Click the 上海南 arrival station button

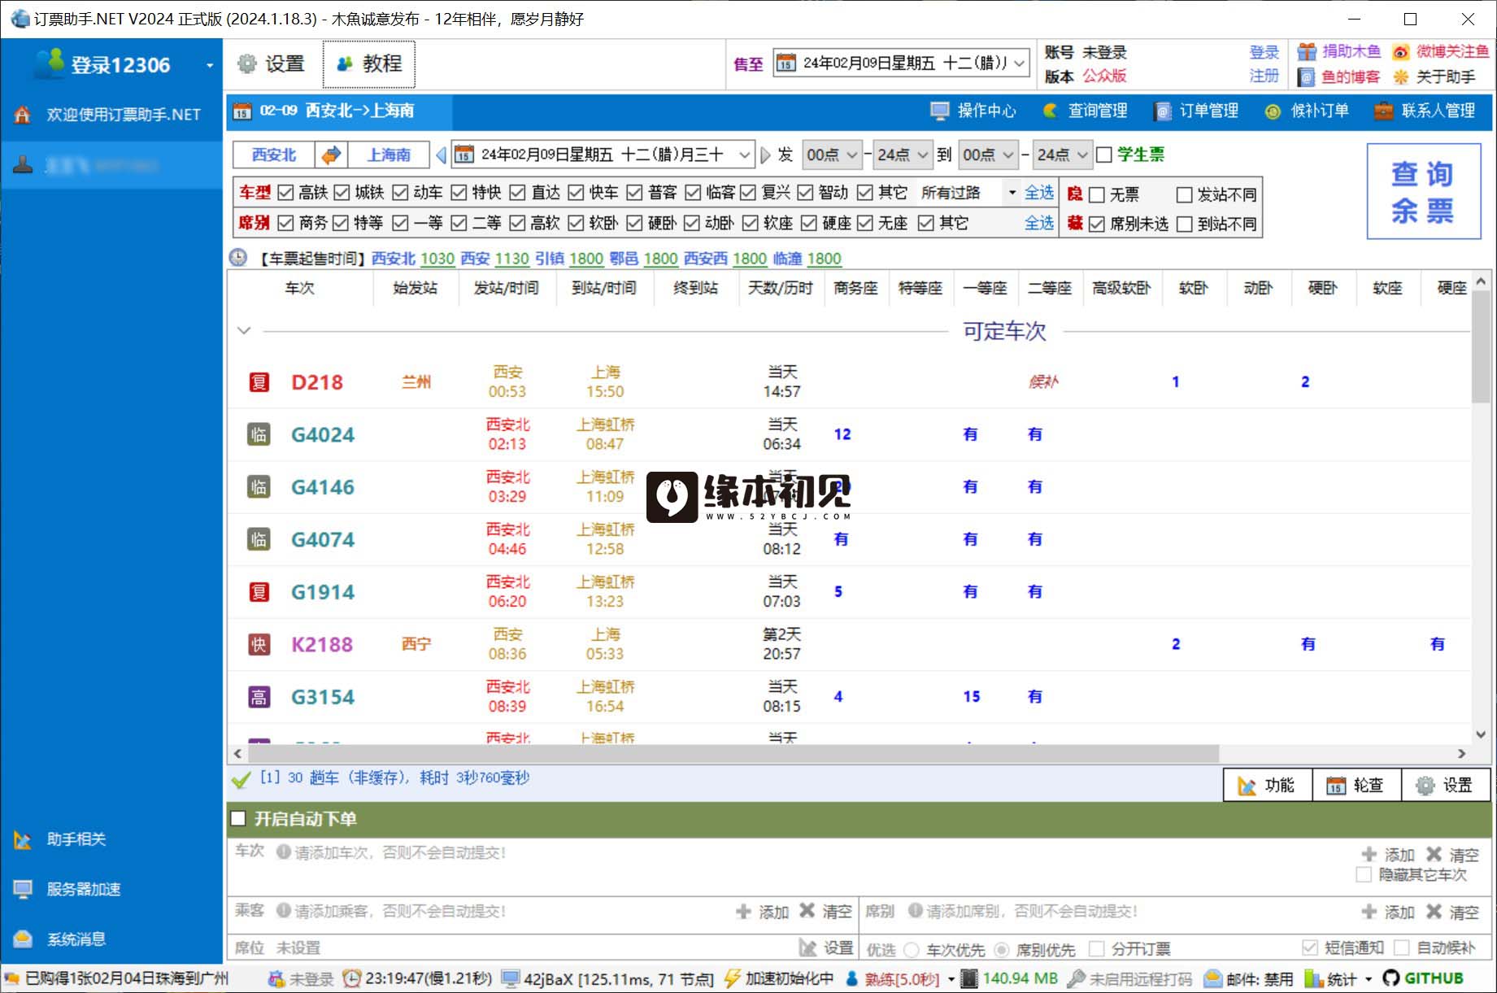pyautogui.click(x=389, y=155)
